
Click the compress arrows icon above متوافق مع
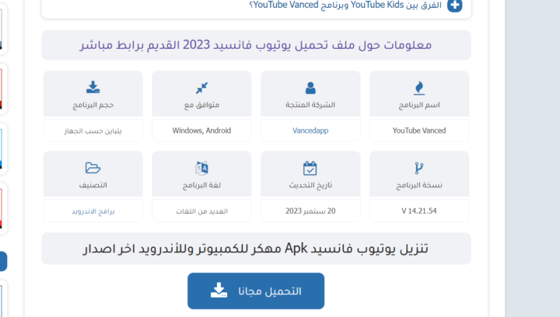click(x=201, y=88)
